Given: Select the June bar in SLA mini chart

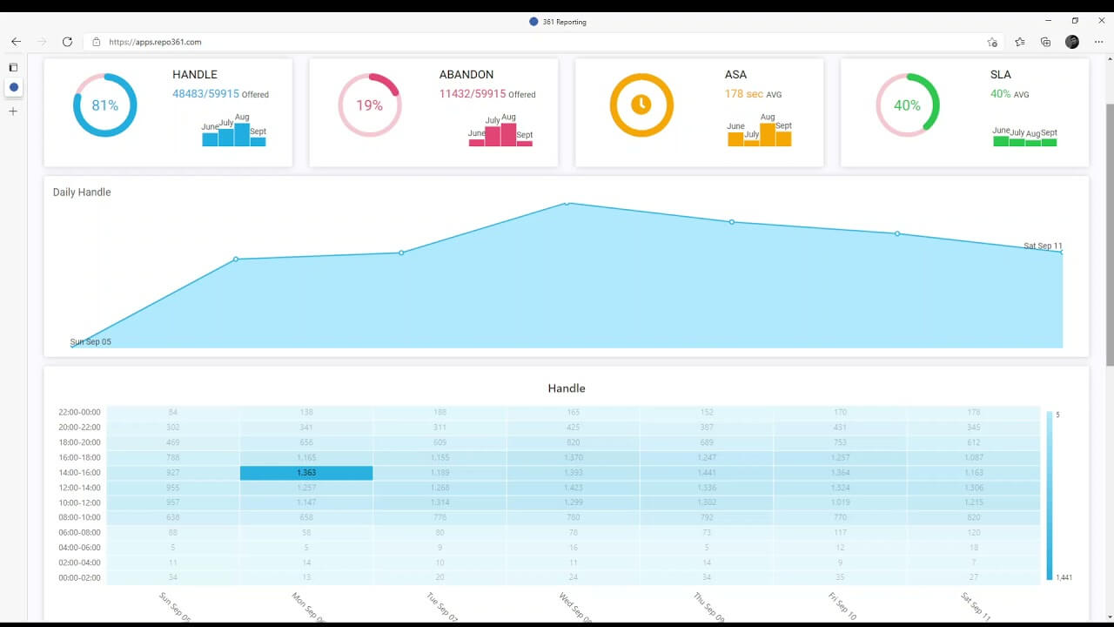Looking at the screenshot, I should click(1001, 141).
